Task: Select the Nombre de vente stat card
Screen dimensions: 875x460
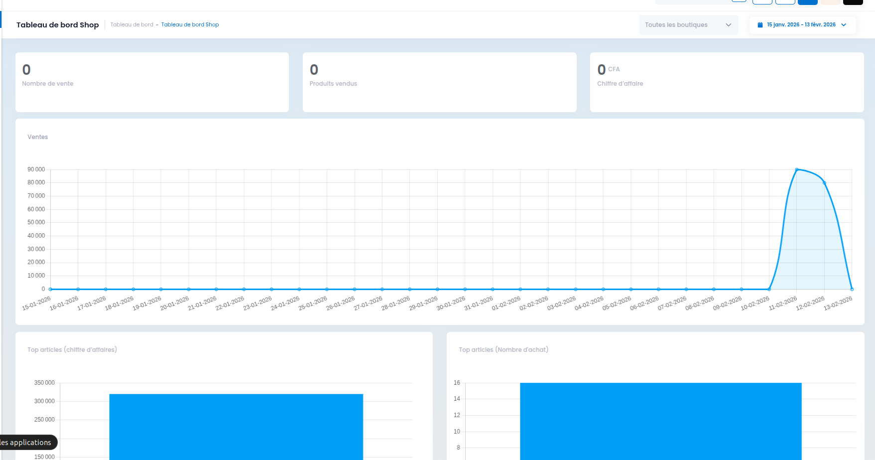Action: 152,82
